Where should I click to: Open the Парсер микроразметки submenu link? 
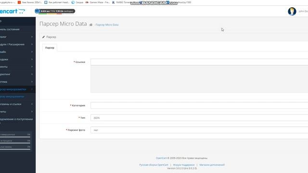[12, 97]
